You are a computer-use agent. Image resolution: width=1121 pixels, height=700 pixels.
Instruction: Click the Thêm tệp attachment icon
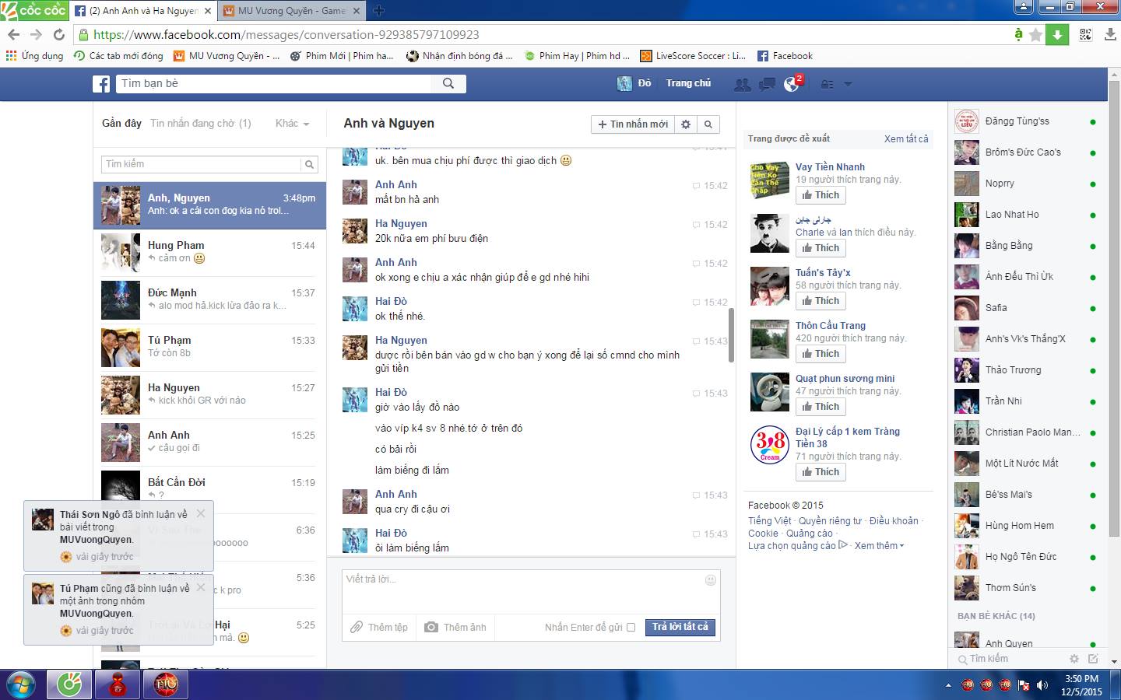357,627
